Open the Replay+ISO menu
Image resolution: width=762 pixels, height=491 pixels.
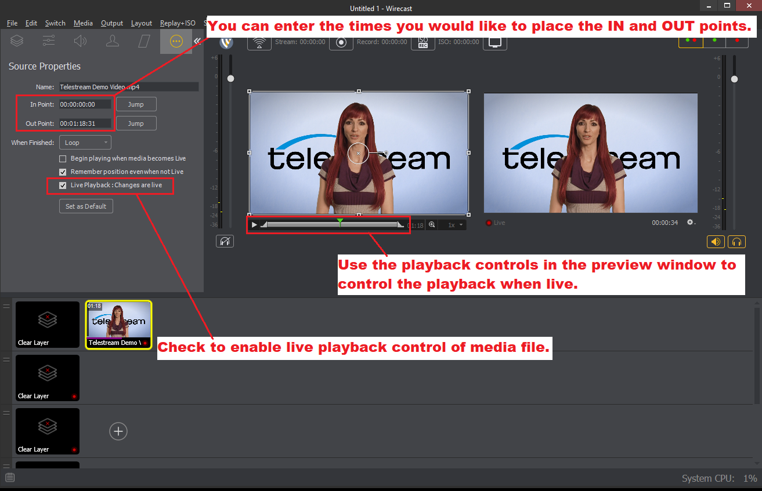[178, 23]
